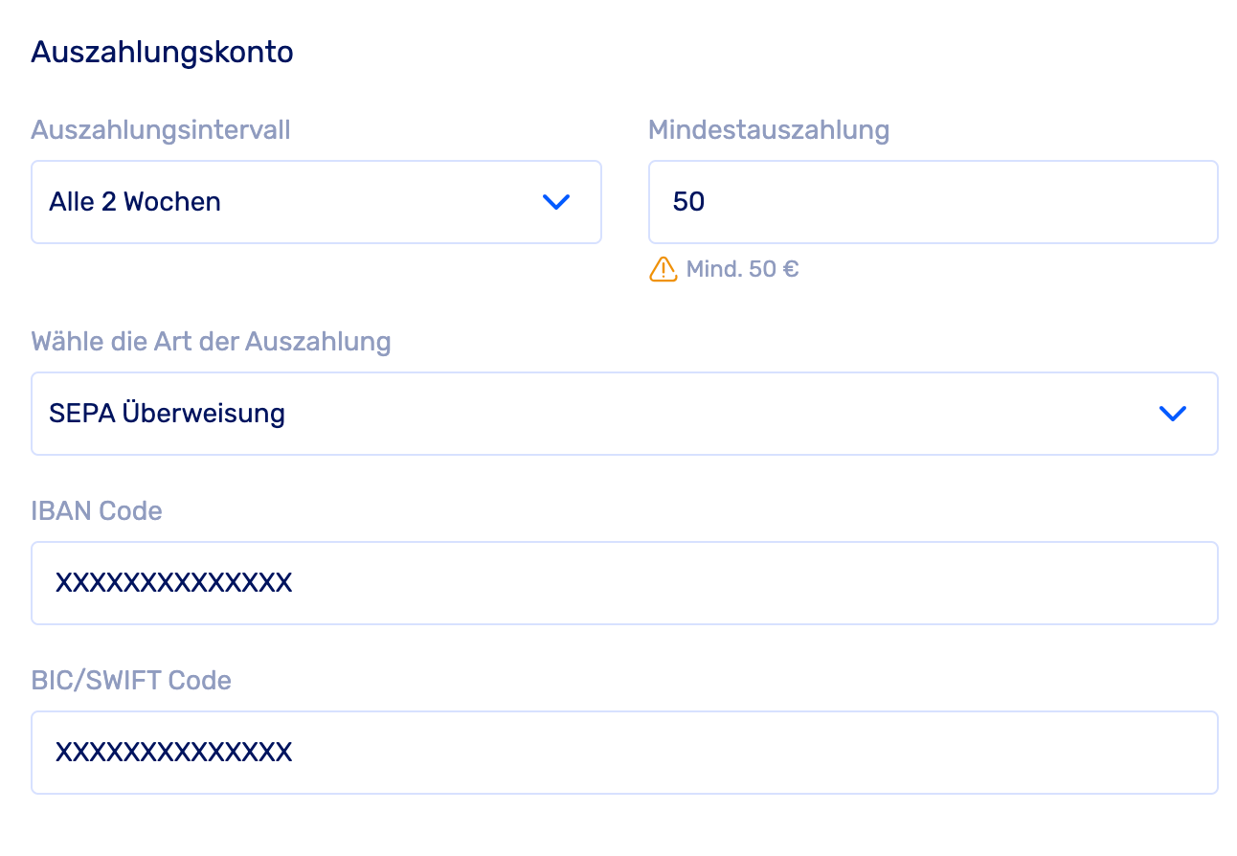The width and height of the screenshot is (1237, 856).
Task: Click the chevron arrow beside SEPA Überweisung
Action: 1172,414
